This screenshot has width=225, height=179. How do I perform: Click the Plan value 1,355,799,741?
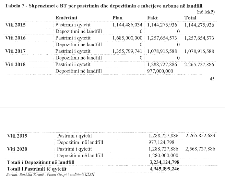tap(127, 51)
